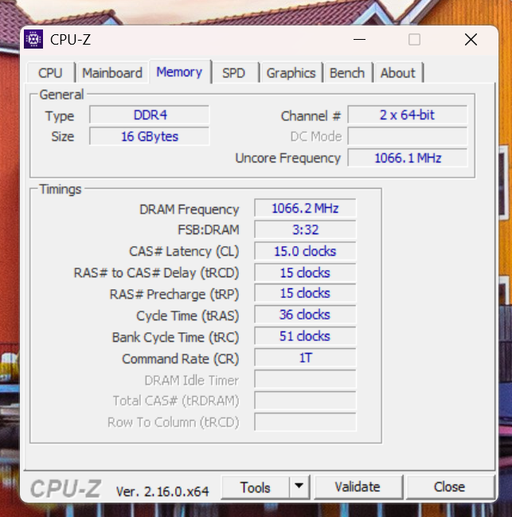The width and height of the screenshot is (512, 517).
Task: Click the FSB:DRAM label
Action: (209, 229)
